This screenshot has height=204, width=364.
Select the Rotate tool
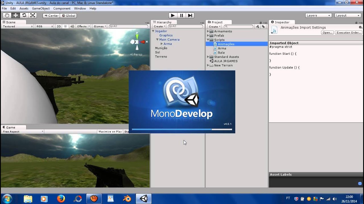(x=24, y=15)
